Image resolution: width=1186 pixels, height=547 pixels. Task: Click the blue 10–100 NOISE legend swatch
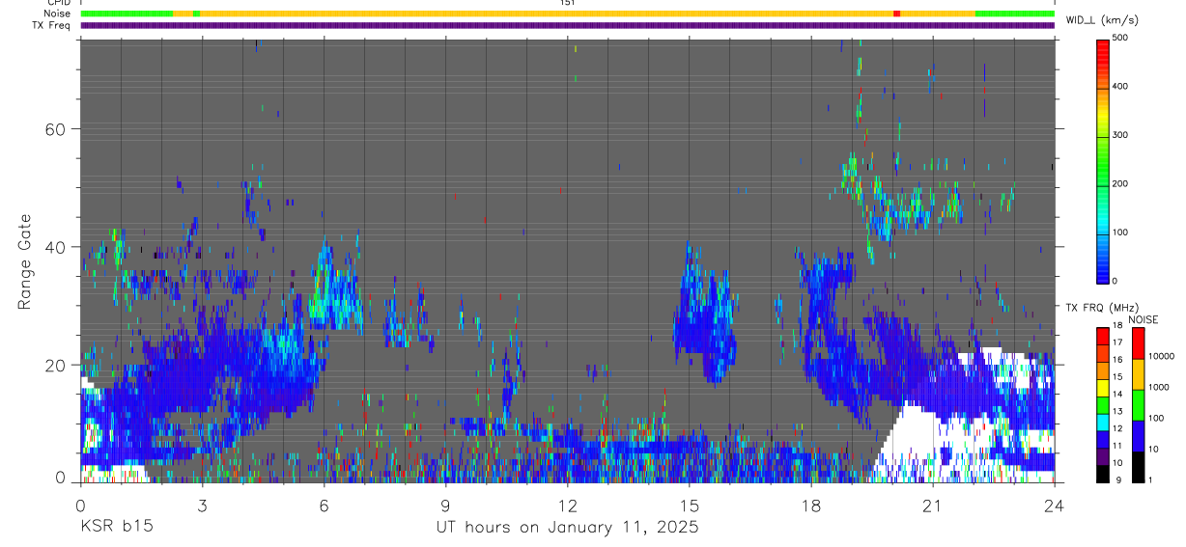point(1137,436)
